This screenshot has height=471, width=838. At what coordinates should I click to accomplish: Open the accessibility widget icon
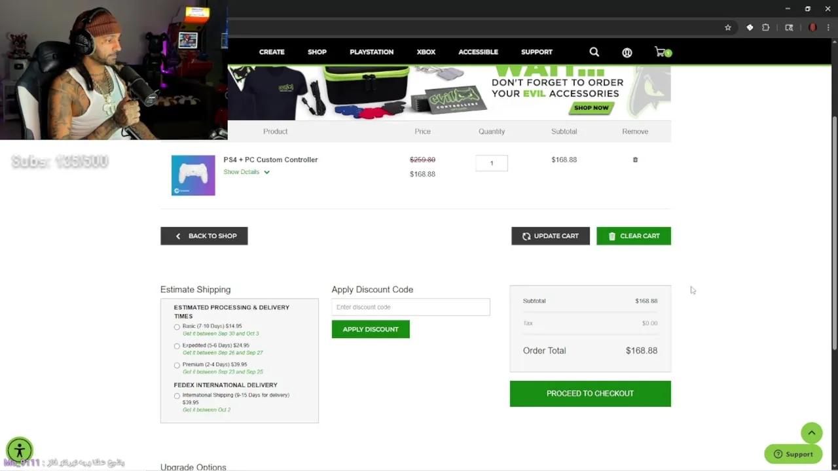(20, 450)
